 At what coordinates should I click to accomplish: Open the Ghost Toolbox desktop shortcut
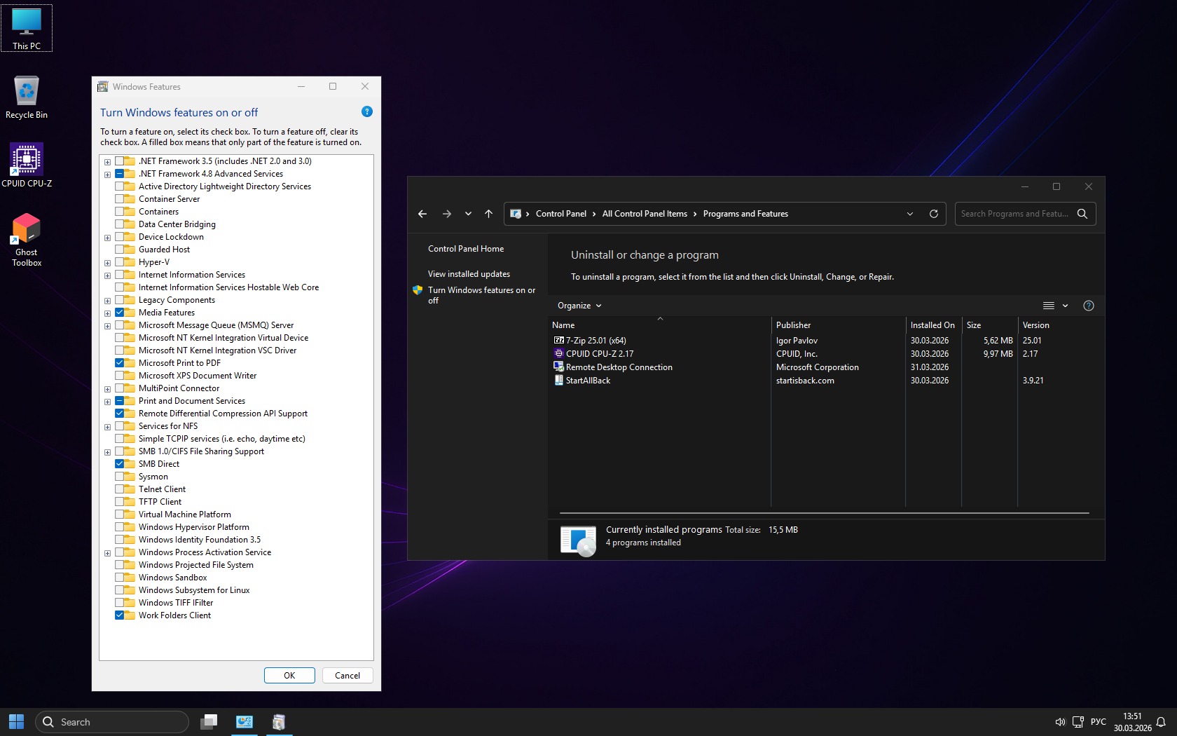coord(27,229)
